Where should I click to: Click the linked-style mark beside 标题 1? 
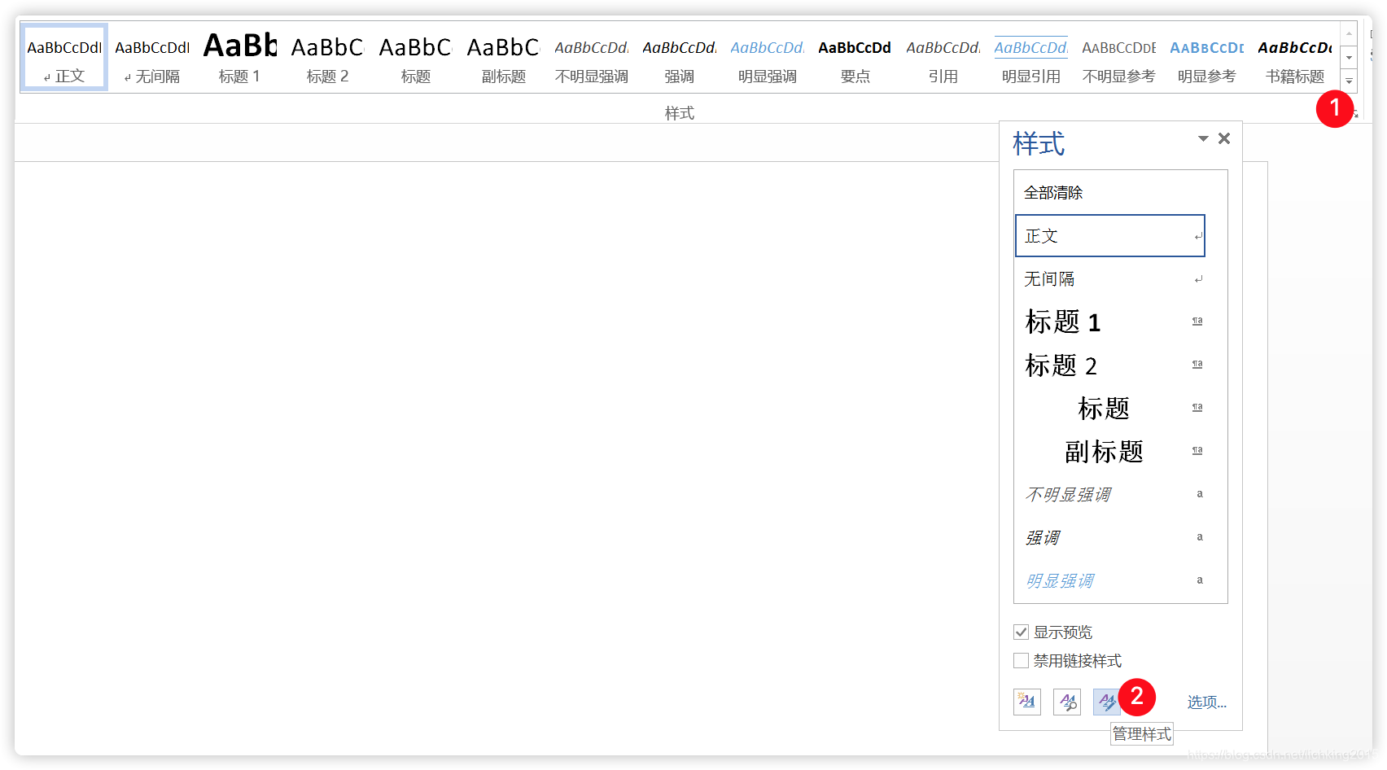click(1197, 322)
